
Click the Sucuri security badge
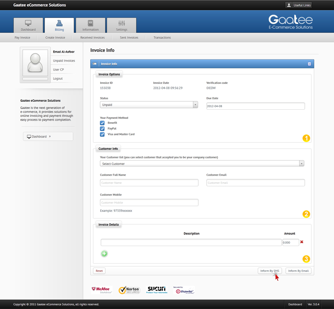pos(157,290)
